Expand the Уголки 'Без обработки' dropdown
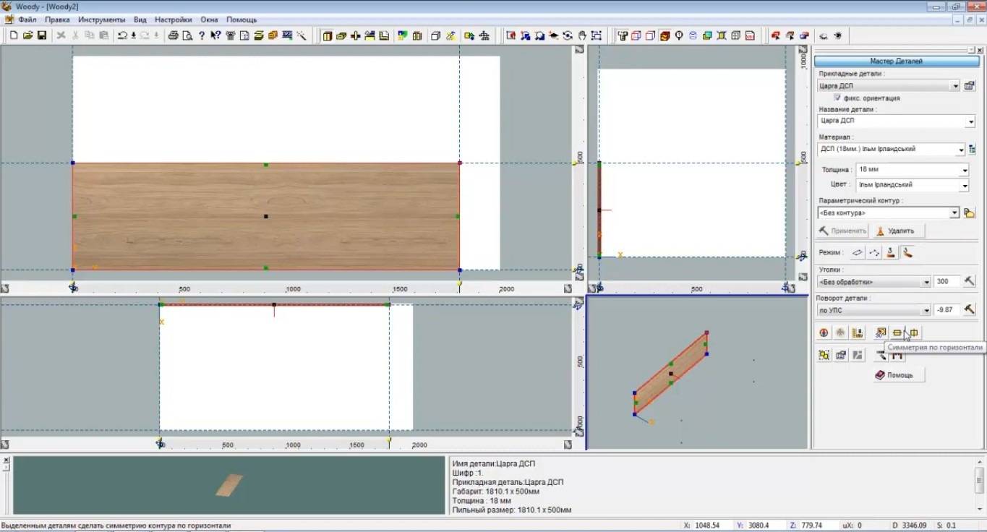Screen dimensions: 987x532 tap(926, 282)
